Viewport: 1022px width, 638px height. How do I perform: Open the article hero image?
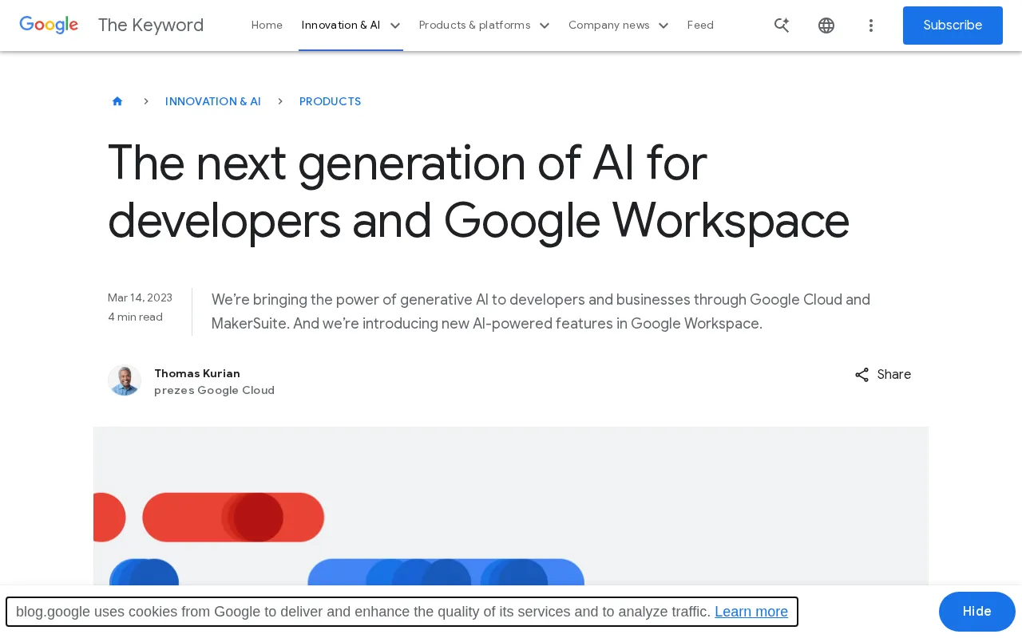point(511,506)
